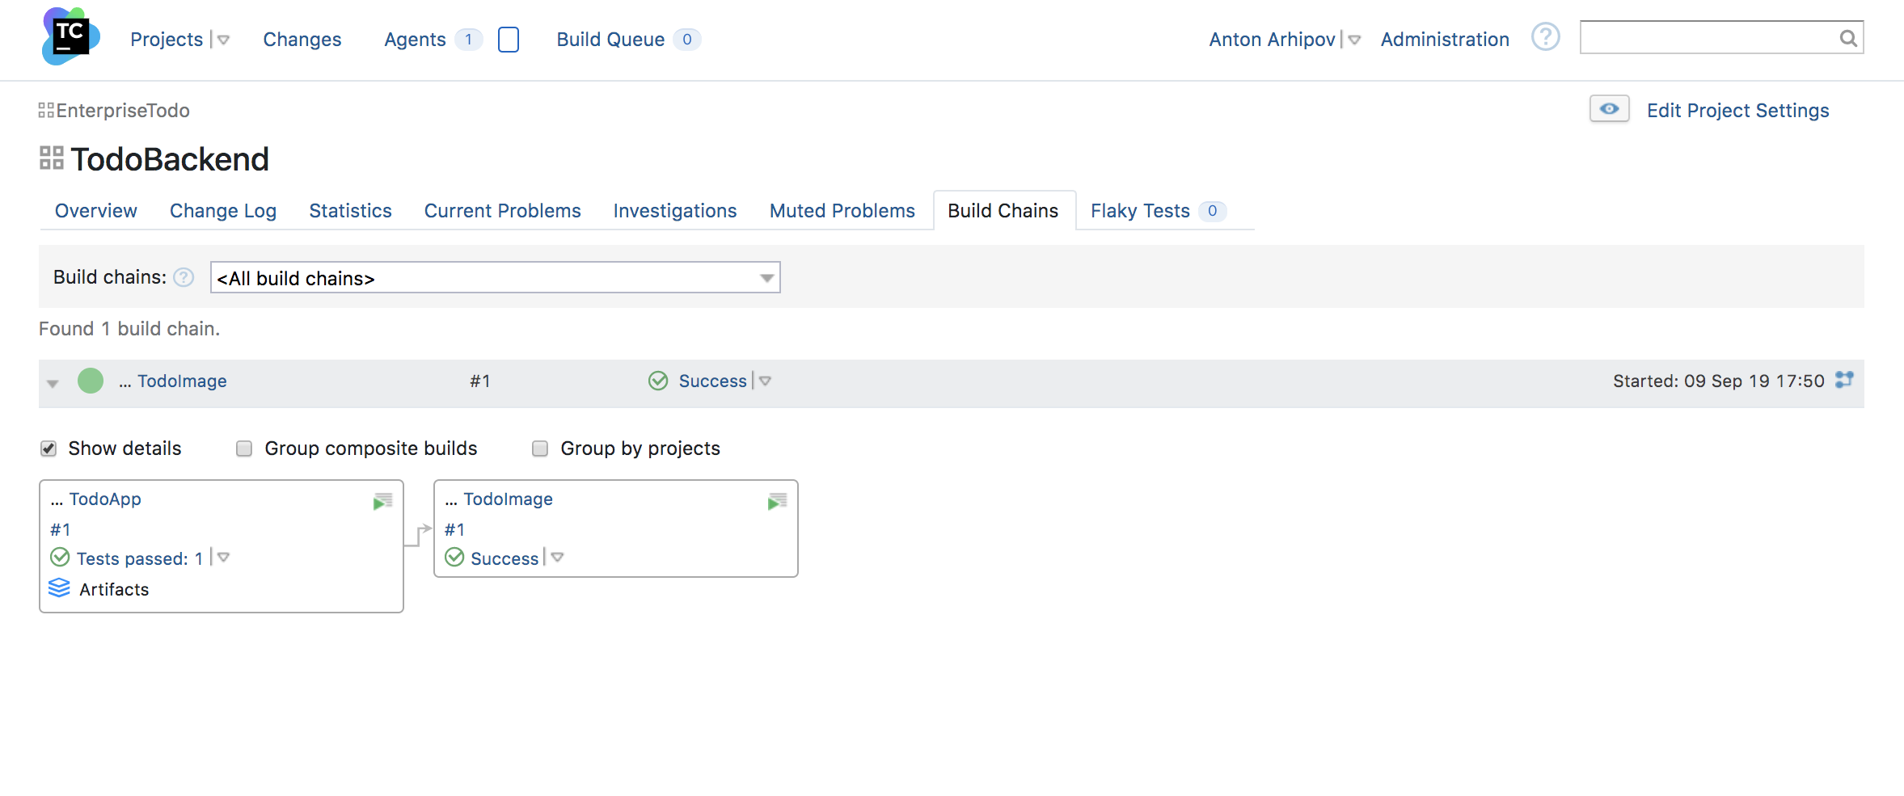This screenshot has height=796, width=1904.
Task: Click the Success link in chain row
Action: [x=712, y=381]
